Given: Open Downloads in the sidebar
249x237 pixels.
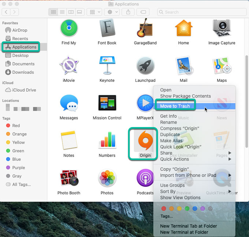Looking at the screenshot, I should tap(23, 72).
